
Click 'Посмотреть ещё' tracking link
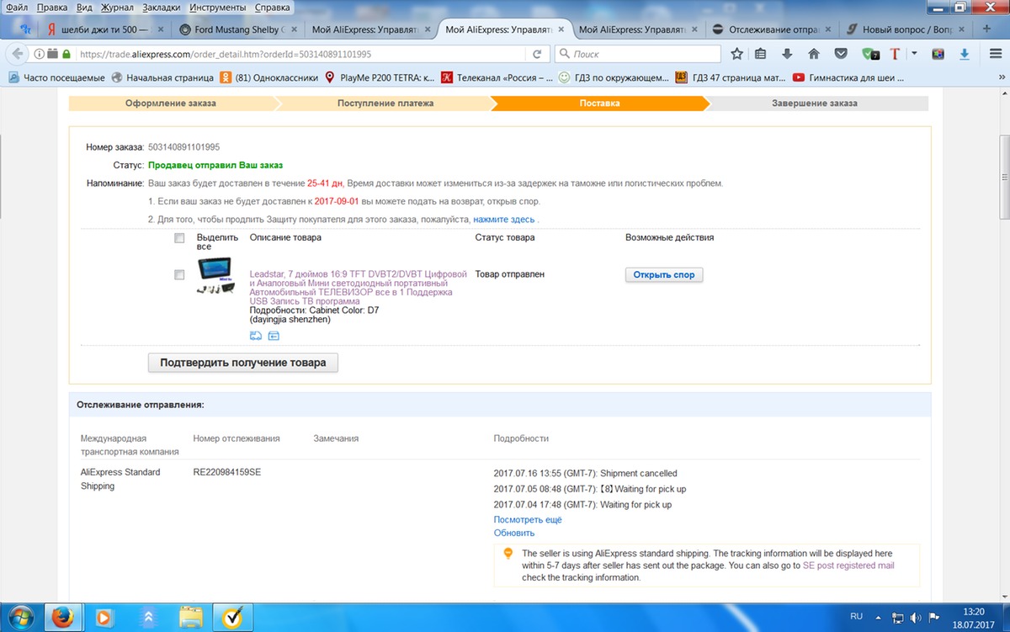point(528,519)
